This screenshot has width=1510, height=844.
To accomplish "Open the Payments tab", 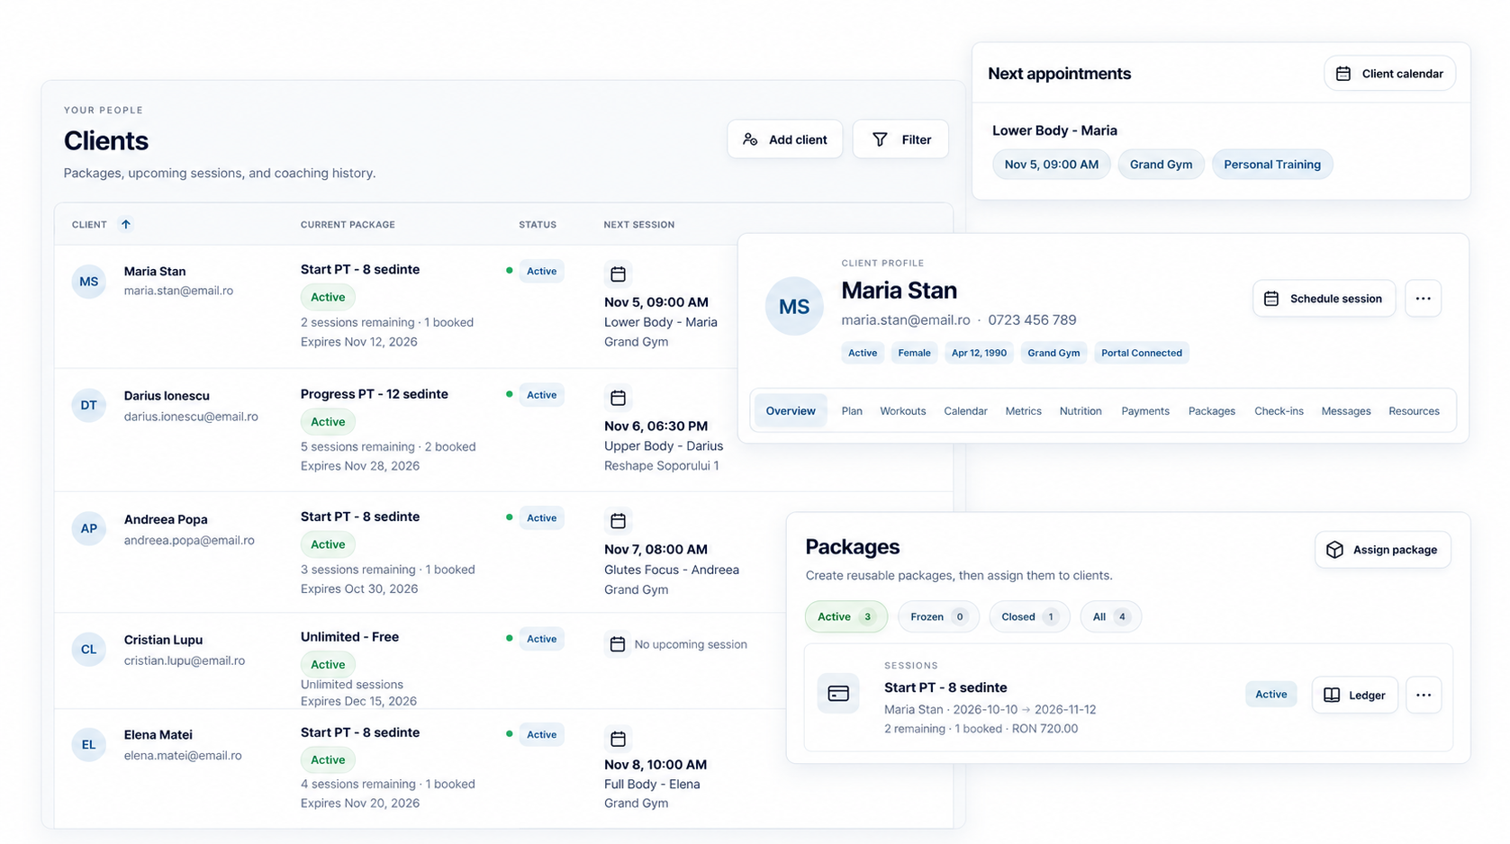I will (1145, 411).
